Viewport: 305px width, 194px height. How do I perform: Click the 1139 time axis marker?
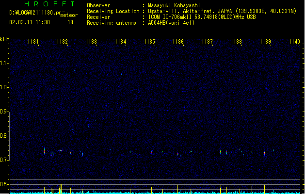[x=265, y=42]
